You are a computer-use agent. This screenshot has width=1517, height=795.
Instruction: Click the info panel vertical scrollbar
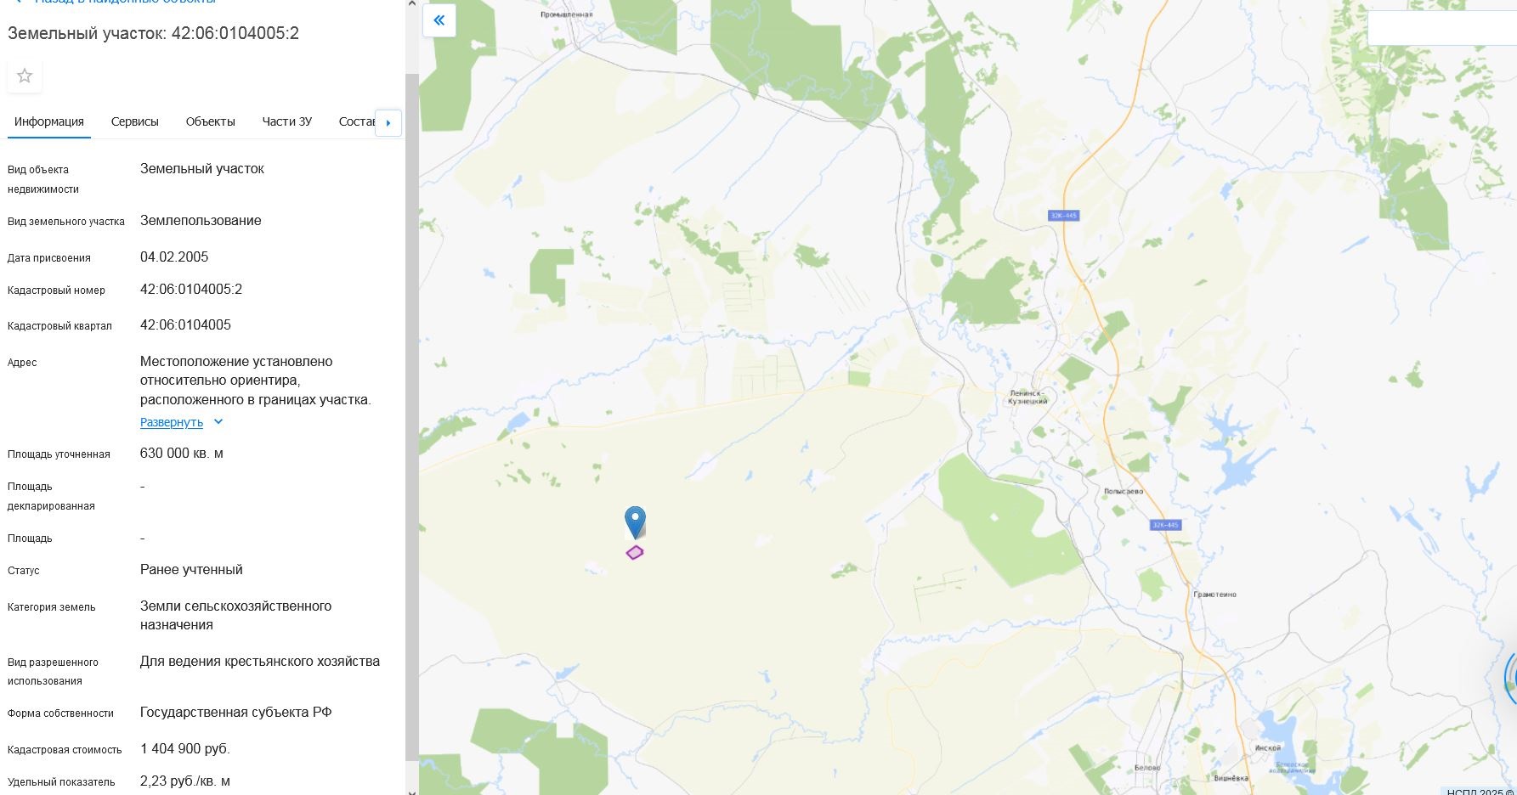tap(412, 416)
